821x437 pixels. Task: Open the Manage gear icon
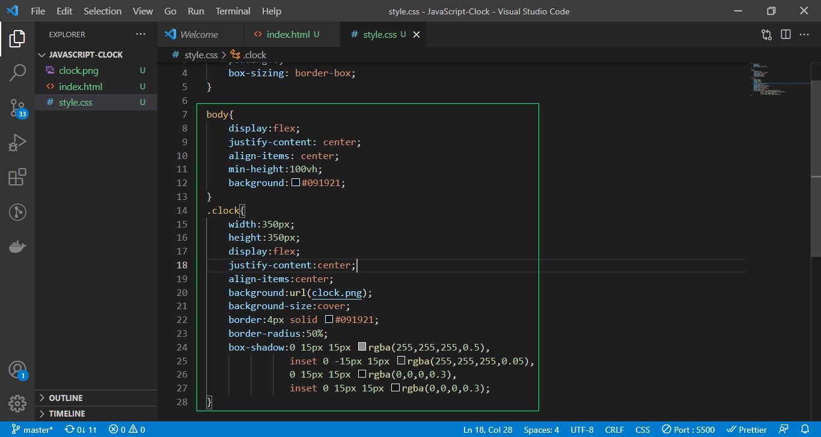17,403
